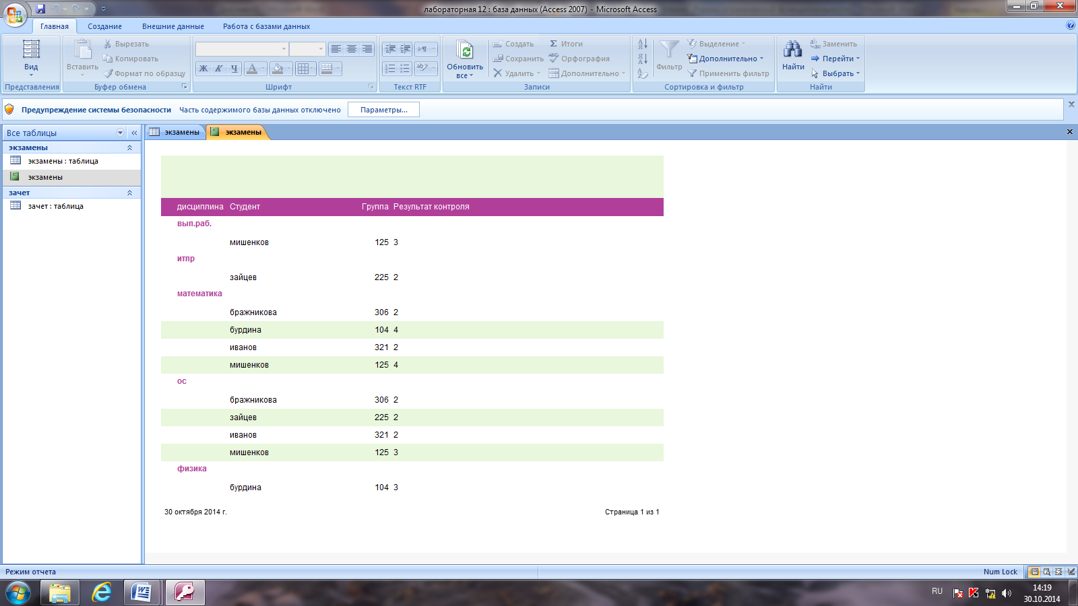Select экзамены : таблица item
The width and height of the screenshot is (1078, 606).
(71, 161)
